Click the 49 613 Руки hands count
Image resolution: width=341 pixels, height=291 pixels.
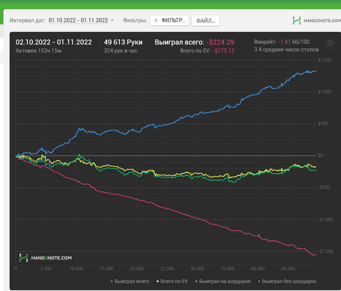click(123, 42)
